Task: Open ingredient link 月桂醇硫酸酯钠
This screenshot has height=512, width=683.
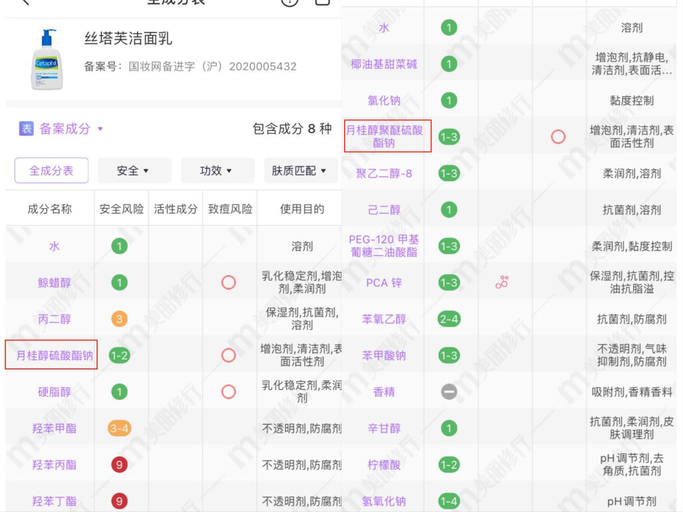Action: tap(51, 356)
